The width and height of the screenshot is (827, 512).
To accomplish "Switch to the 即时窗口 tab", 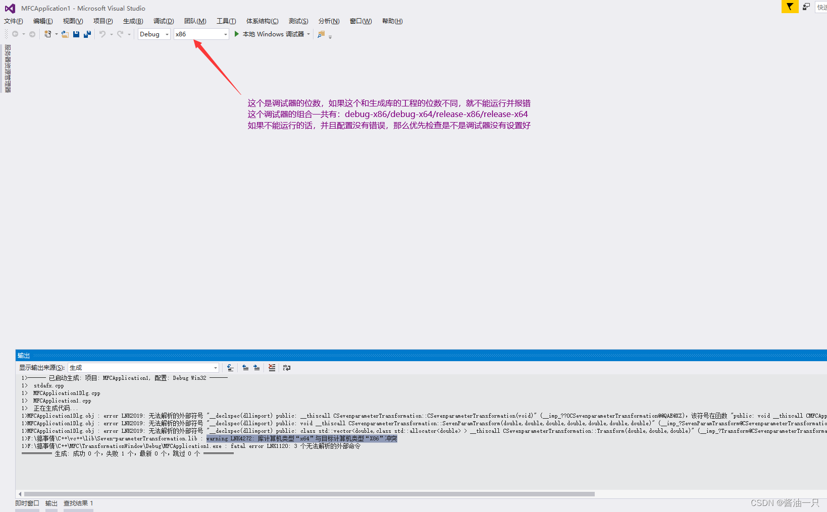I will point(27,503).
